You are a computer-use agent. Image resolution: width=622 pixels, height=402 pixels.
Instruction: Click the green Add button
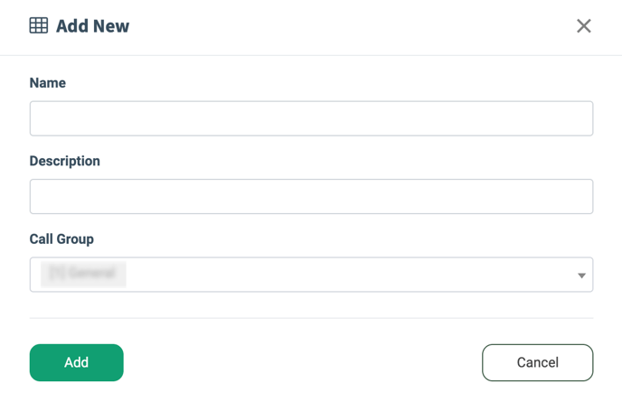coord(77,362)
